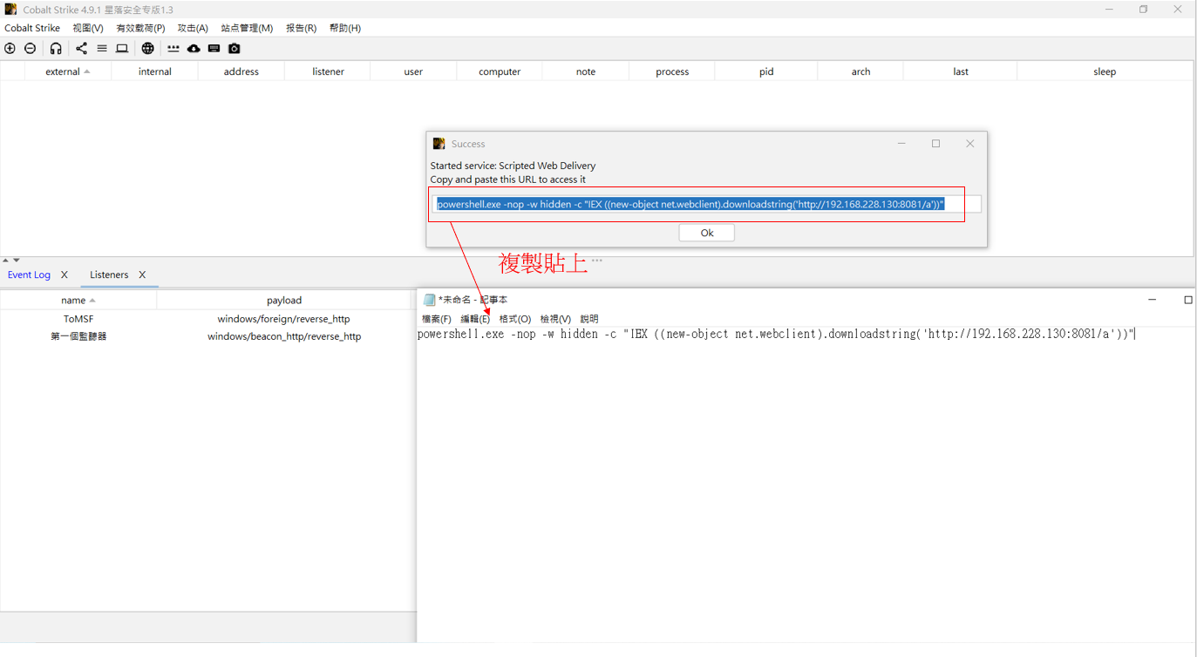Sort sessions by user column
Screen dimensions: 1197x657
[x=413, y=71]
